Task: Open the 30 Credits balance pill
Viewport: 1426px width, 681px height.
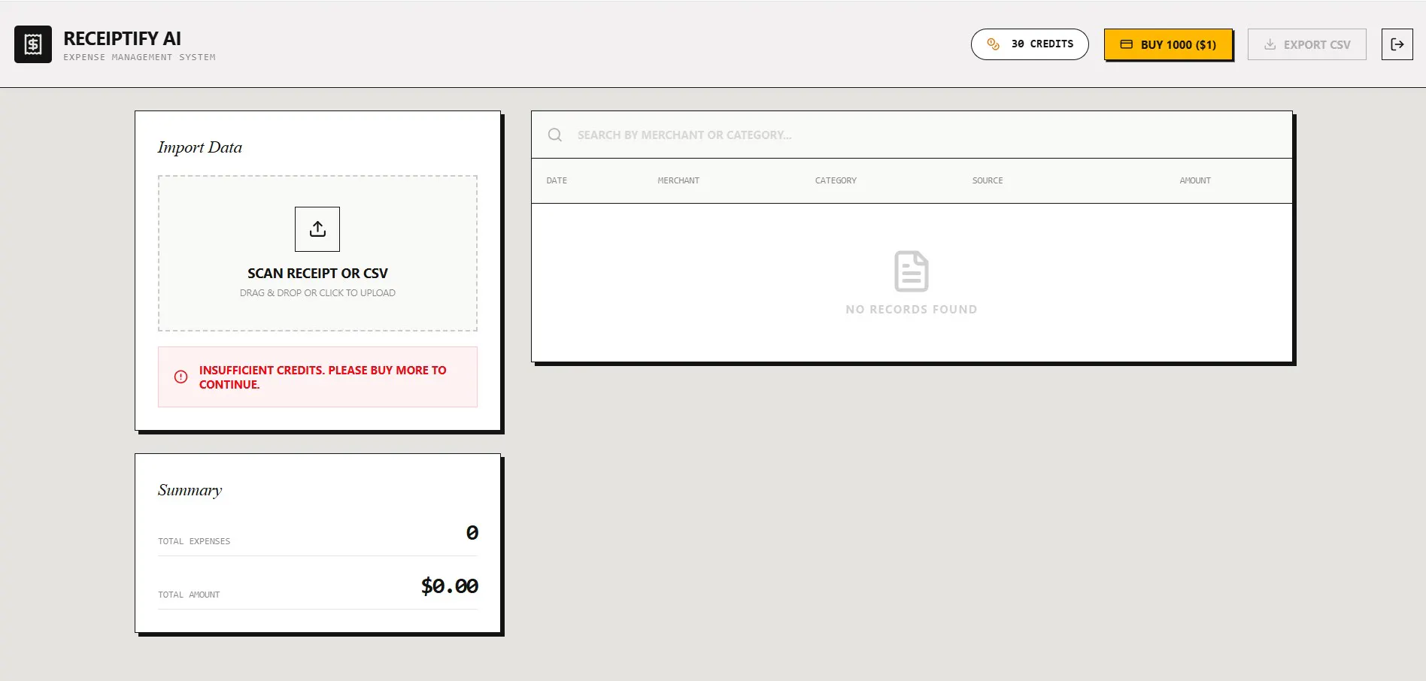Action: [1030, 44]
